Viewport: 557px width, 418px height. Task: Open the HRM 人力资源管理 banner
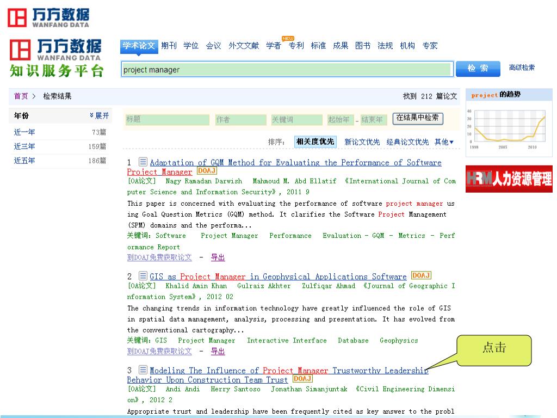click(509, 179)
